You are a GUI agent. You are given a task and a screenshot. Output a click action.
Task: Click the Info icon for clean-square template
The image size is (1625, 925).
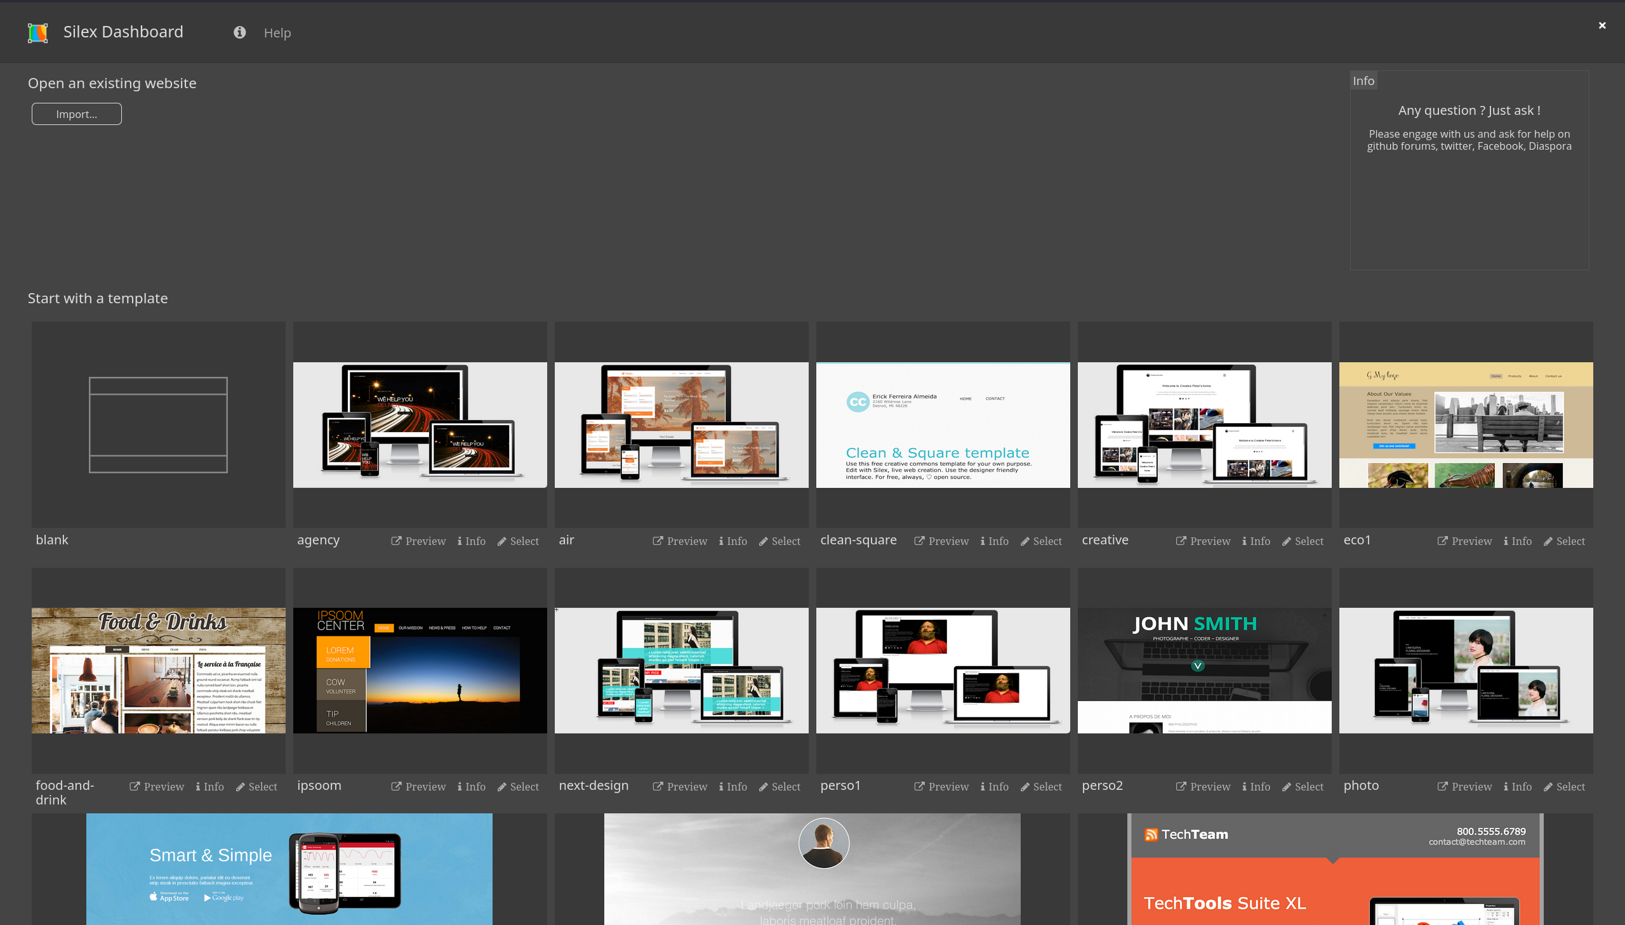point(983,541)
